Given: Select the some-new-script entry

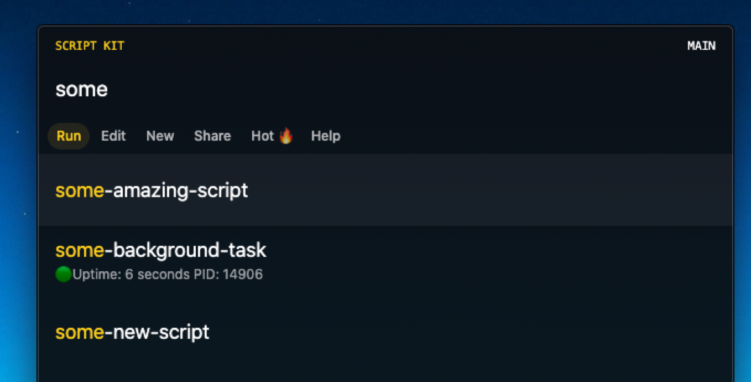Looking at the screenshot, I should pyautogui.click(x=385, y=332).
